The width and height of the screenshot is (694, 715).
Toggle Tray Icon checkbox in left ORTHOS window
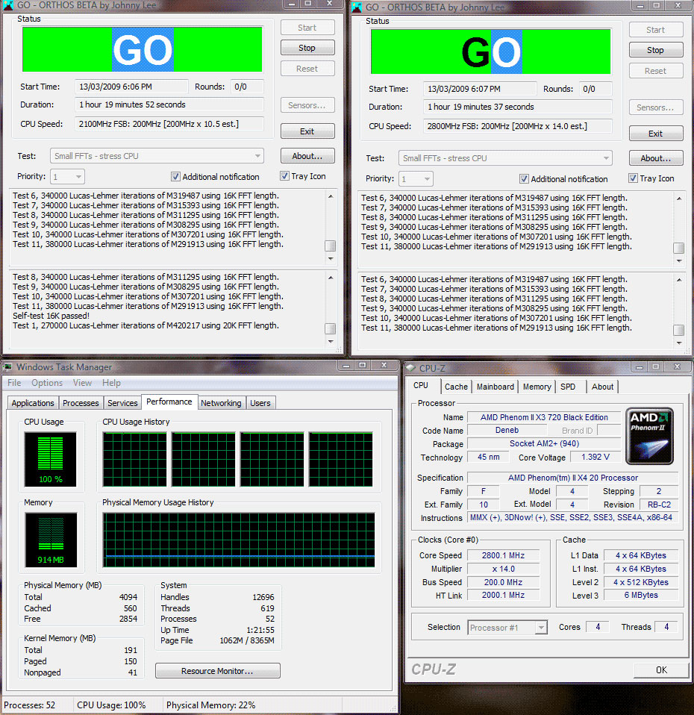click(x=285, y=176)
